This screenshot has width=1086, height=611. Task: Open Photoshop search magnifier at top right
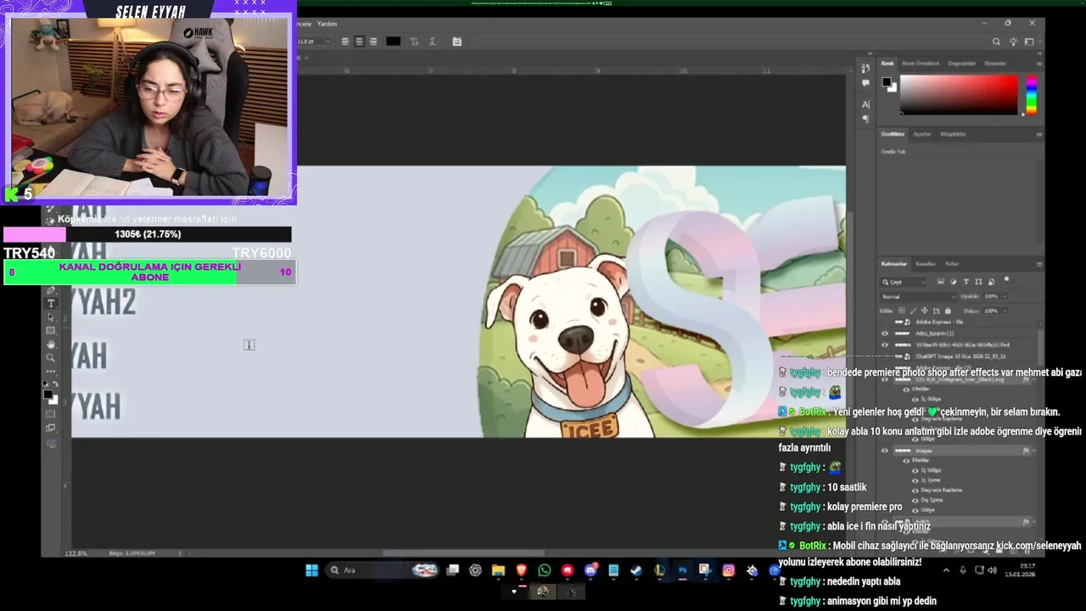(996, 42)
